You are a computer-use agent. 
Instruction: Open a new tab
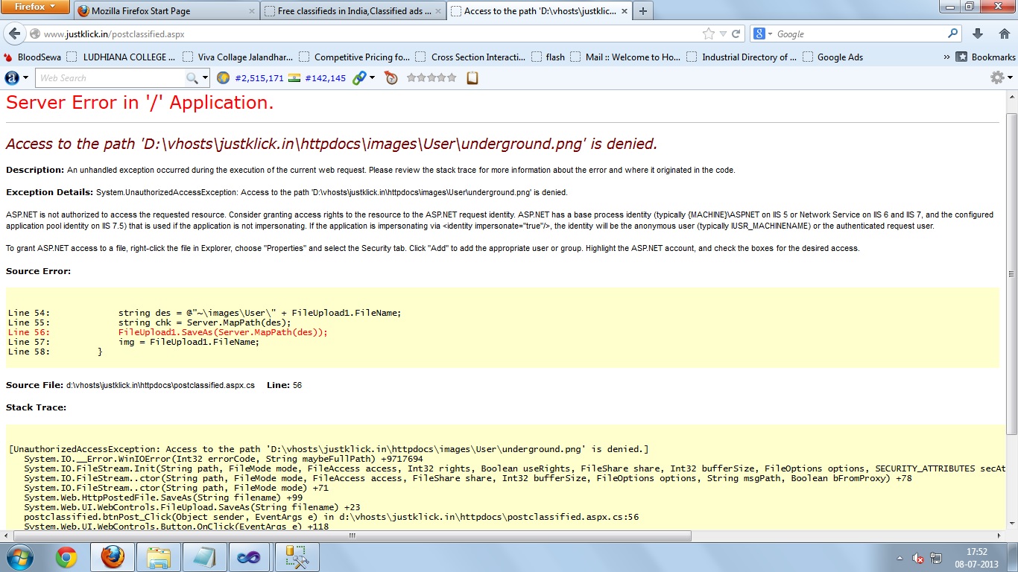click(x=643, y=11)
